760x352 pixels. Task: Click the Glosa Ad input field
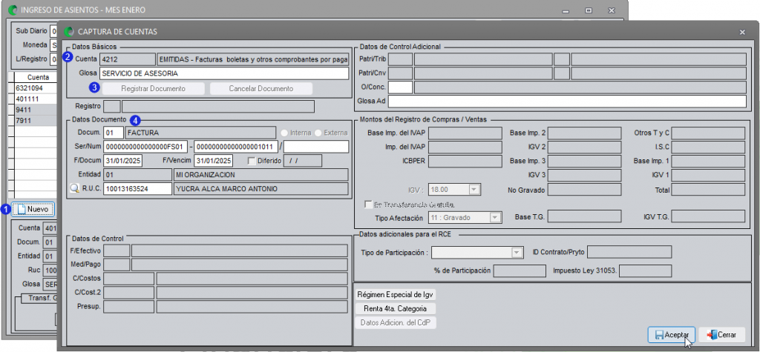[567, 102]
